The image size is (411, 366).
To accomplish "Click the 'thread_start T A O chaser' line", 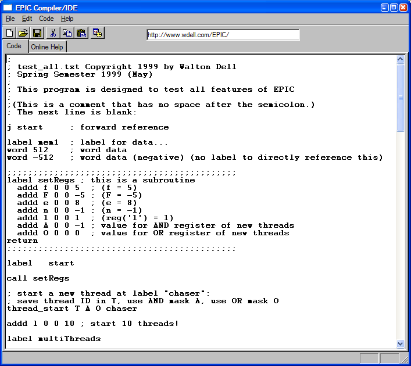I will point(72,308).
